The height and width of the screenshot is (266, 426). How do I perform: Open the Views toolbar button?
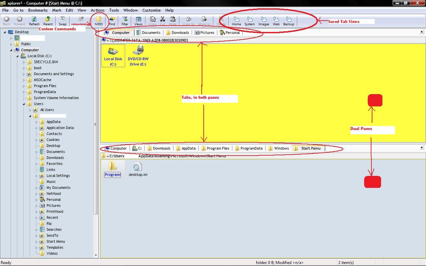point(138,21)
